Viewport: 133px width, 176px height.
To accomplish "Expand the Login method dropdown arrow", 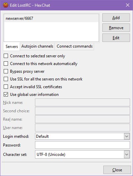I will click(x=127, y=136).
